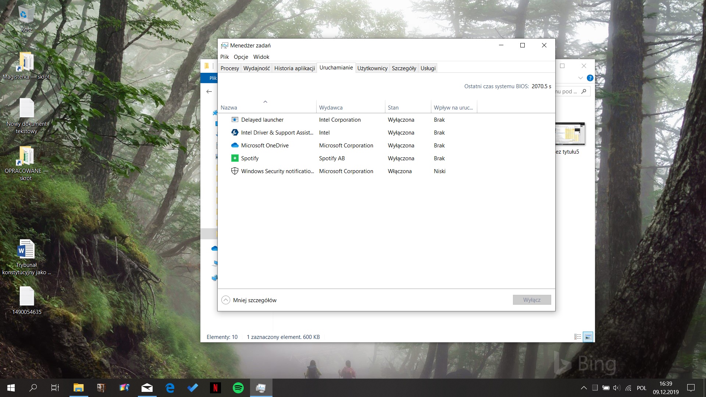Open the Opcje menu
Screen dimensions: 706x397
pos(241,57)
